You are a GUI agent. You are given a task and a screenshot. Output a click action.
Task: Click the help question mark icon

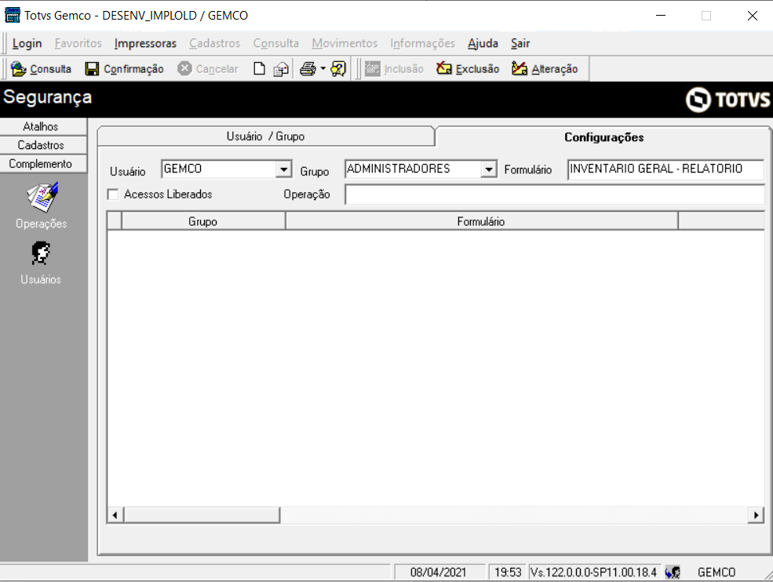point(338,68)
